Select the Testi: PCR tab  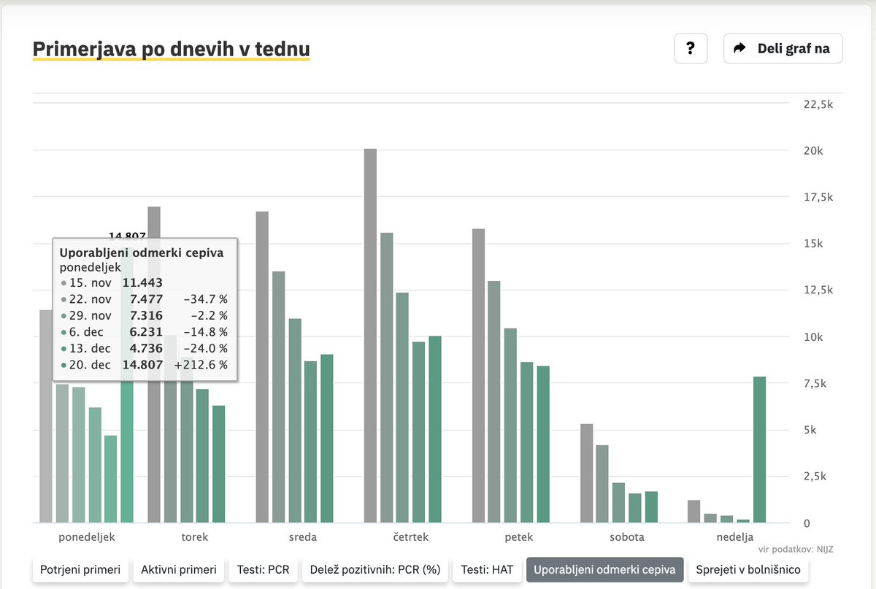pos(264,570)
